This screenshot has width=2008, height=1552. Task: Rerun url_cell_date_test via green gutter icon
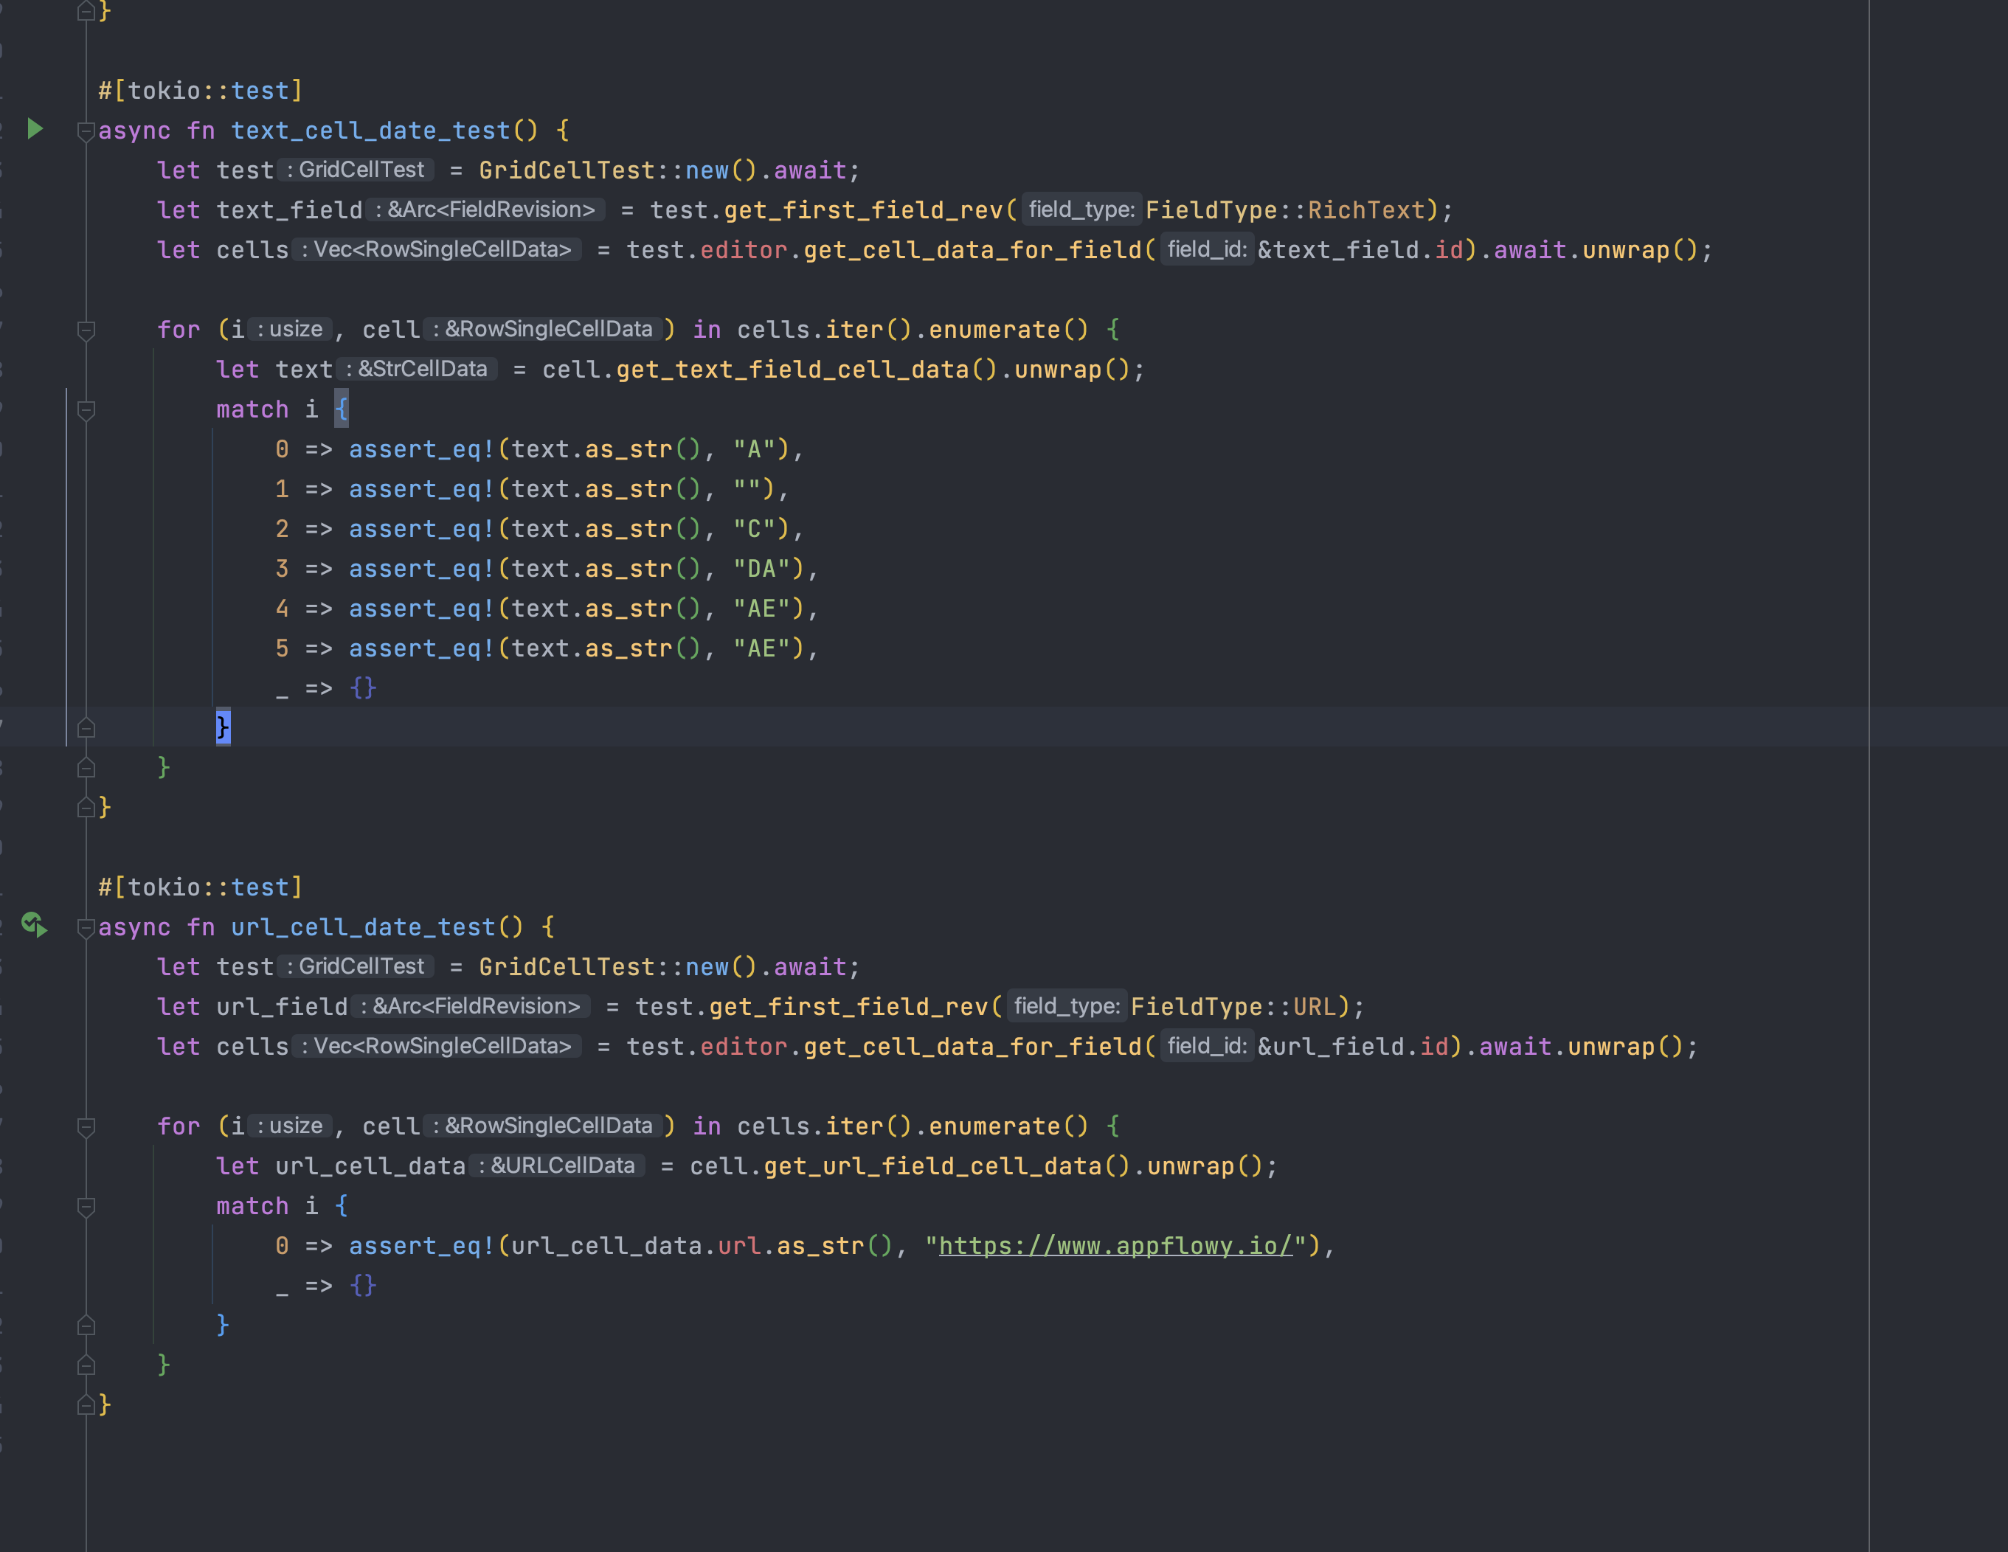point(34,925)
